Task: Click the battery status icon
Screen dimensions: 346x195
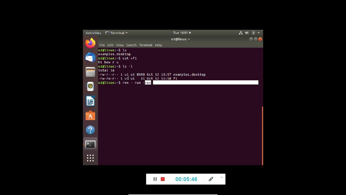Action: pyautogui.click(x=253, y=33)
